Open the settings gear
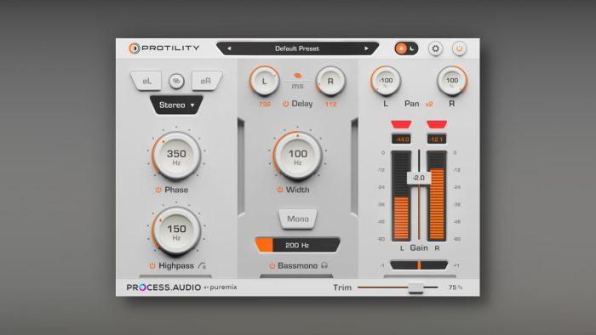The height and width of the screenshot is (335, 596). [x=436, y=48]
